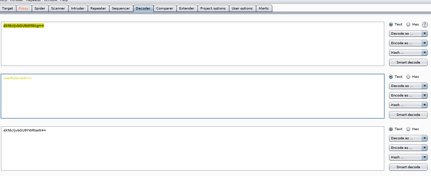Select Hex radio in second decoder panel
Screen dimensions: 431x176
tap(408, 77)
